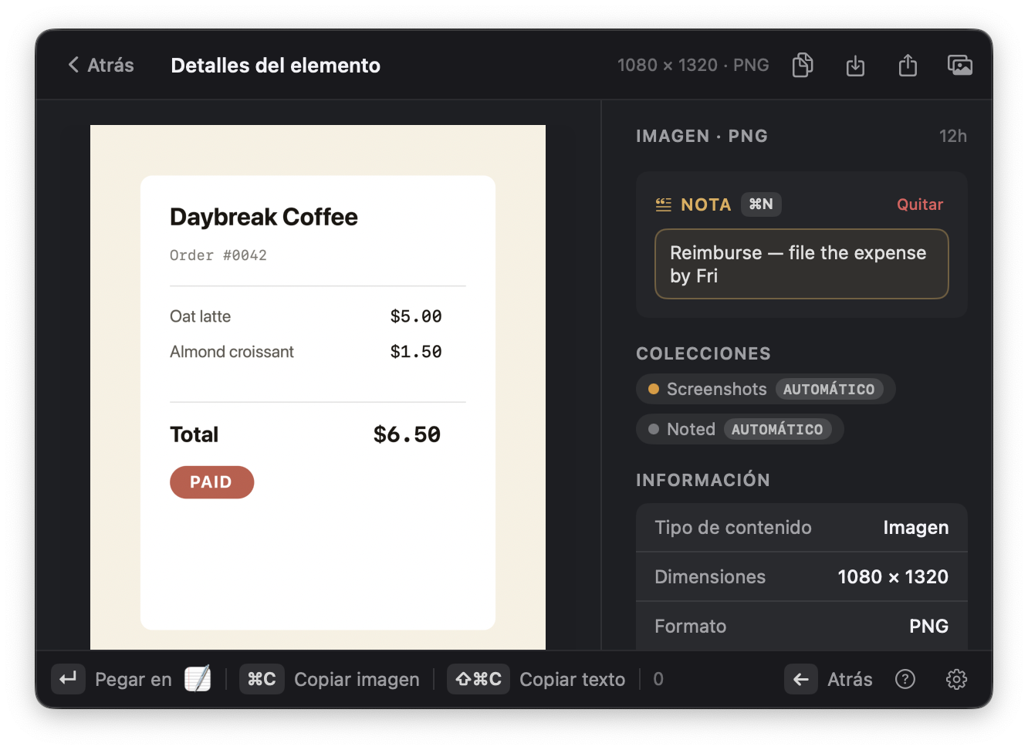The image size is (1028, 750).
Task: Click the PNG value in the Formato row
Action: [928, 627]
